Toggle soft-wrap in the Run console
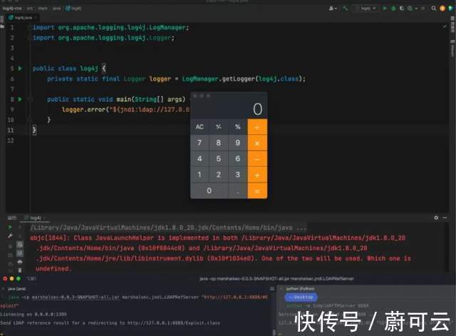The height and width of the screenshot is (336, 456). 20,244
